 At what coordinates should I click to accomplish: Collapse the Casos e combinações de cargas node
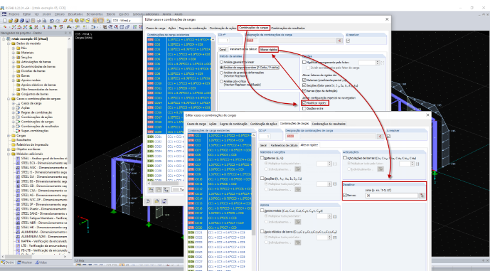tap(9, 99)
